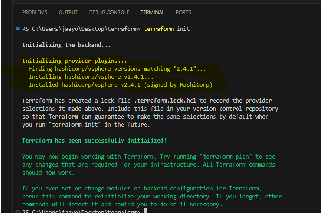Screen dimensions: 321x213
Task: Click the blue command status dot
Action: pyautogui.click(x=18, y=29)
